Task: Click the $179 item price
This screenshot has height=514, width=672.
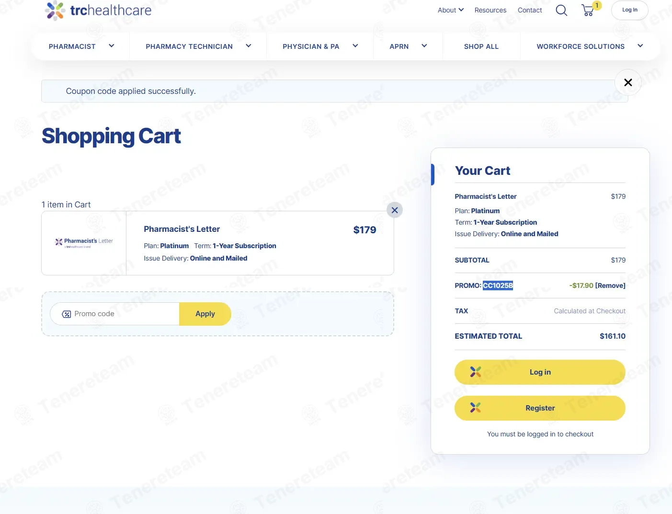Action: tap(364, 230)
